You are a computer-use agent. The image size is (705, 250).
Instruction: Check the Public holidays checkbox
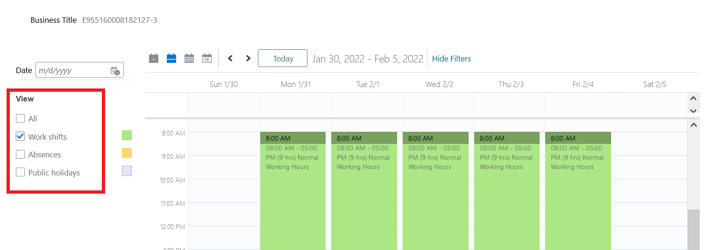20,172
